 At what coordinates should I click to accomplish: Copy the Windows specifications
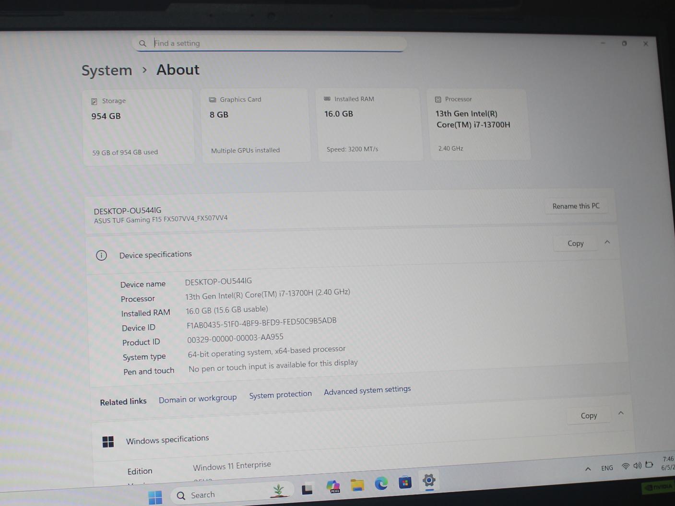click(x=589, y=415)
